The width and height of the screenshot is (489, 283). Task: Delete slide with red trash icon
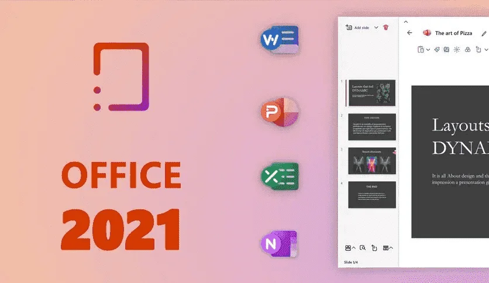pyautogui.click(x=386, y=27)
